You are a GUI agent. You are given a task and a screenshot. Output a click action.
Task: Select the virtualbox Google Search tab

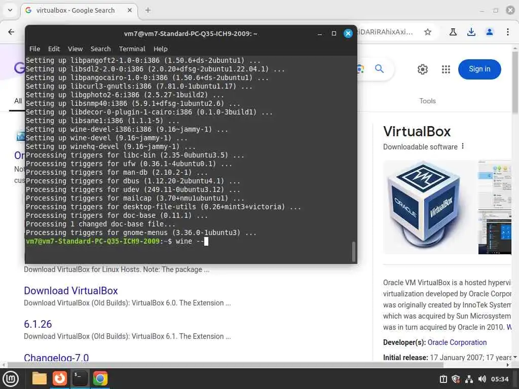click(79, 10)
